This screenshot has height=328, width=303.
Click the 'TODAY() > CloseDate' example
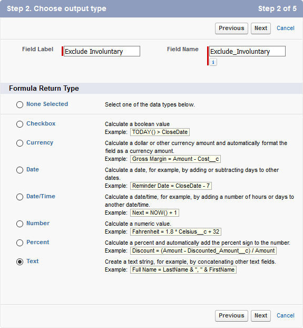[160, 132]
